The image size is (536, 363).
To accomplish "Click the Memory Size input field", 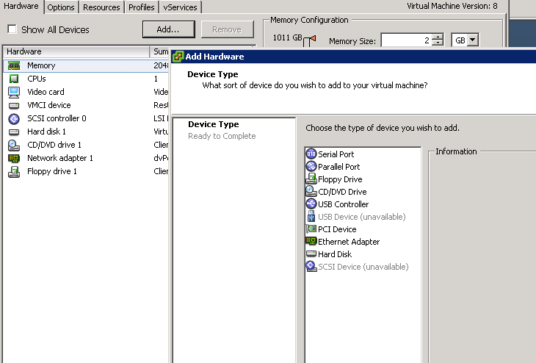I will pos(405,40).
